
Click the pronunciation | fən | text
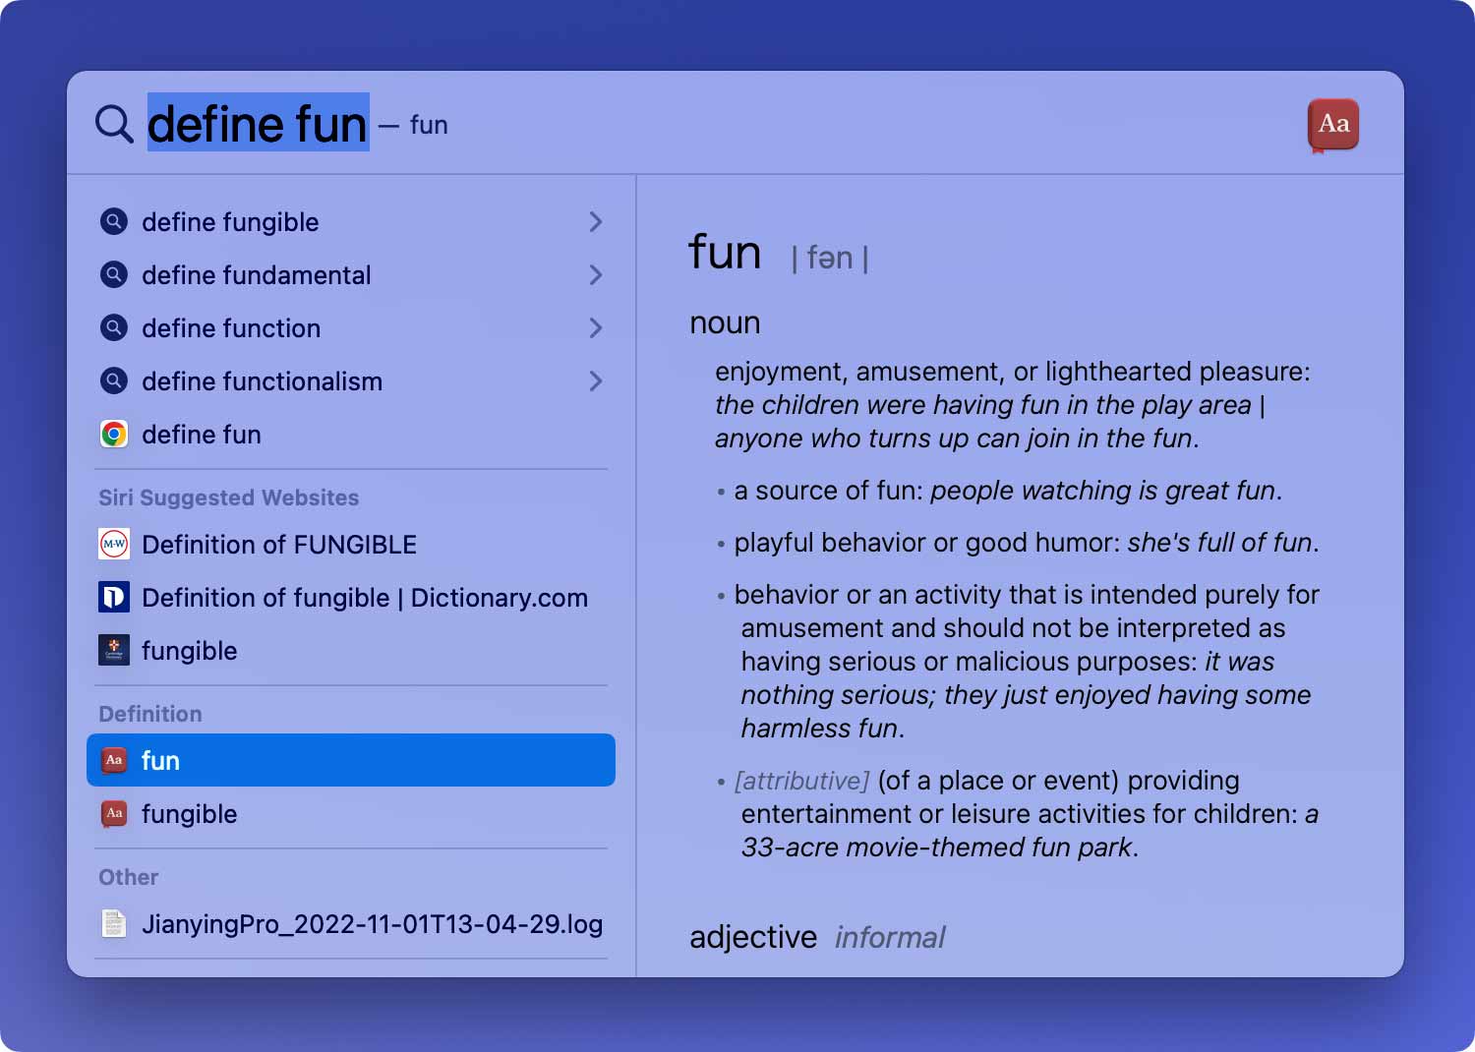(830, 258)
